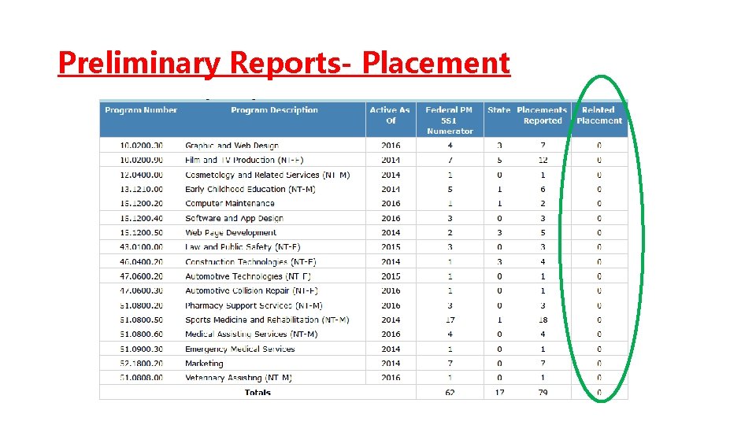756x425 pixels.
Task: Click the total placements reported 79
Action: (543, 392)
